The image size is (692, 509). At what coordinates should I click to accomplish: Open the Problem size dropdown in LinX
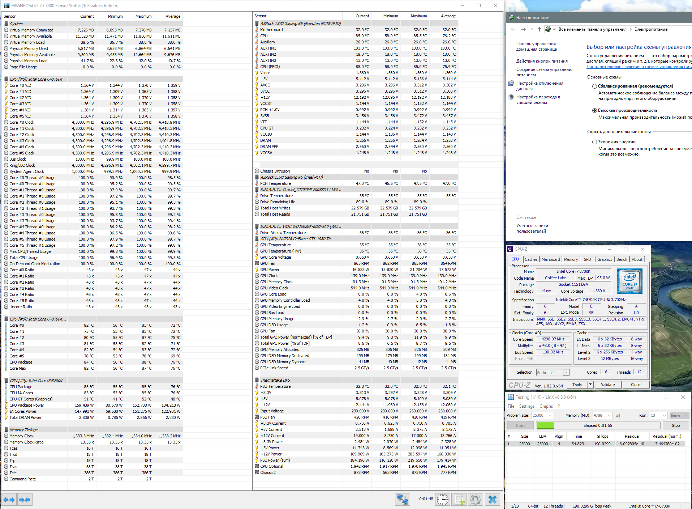pos(550,416)
